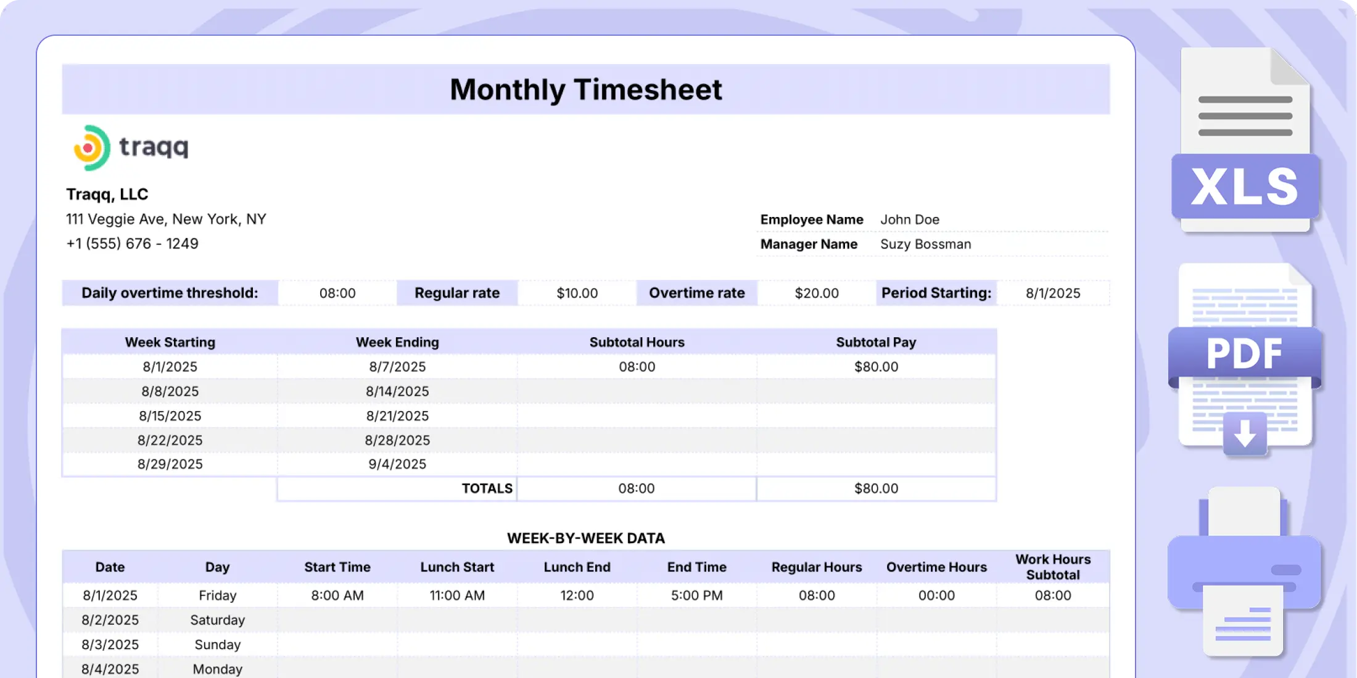1357x678 pixels.
Task: Click the Work Hours Subtotal column header
Action: (1053, 567)
